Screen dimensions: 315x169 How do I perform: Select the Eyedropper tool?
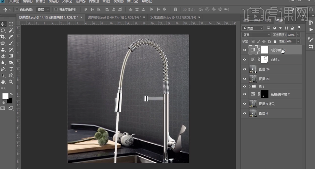coord(11,37)
